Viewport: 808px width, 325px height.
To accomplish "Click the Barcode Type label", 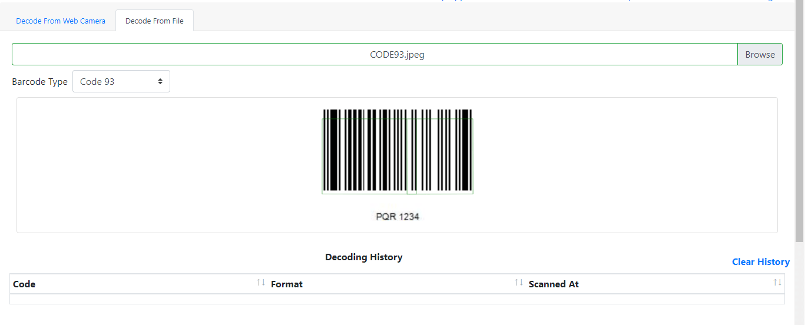I will [x=39, y=82].
